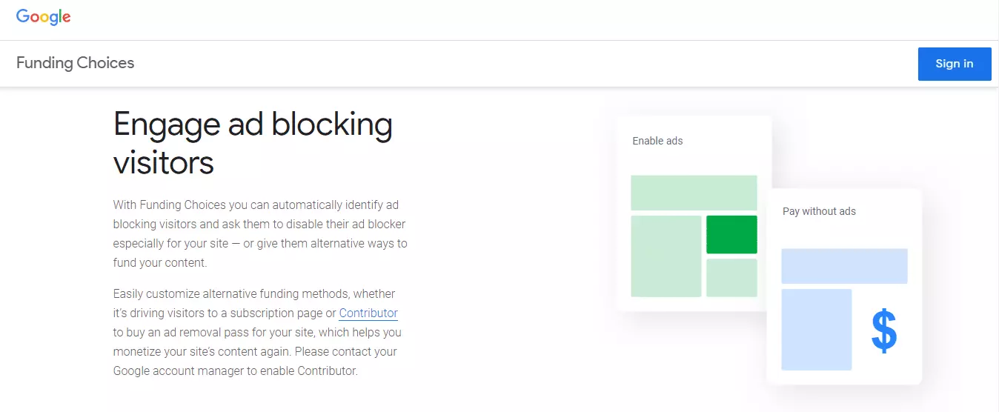
Task: Open the Contributor link
Action: click(x=368, y=313)
